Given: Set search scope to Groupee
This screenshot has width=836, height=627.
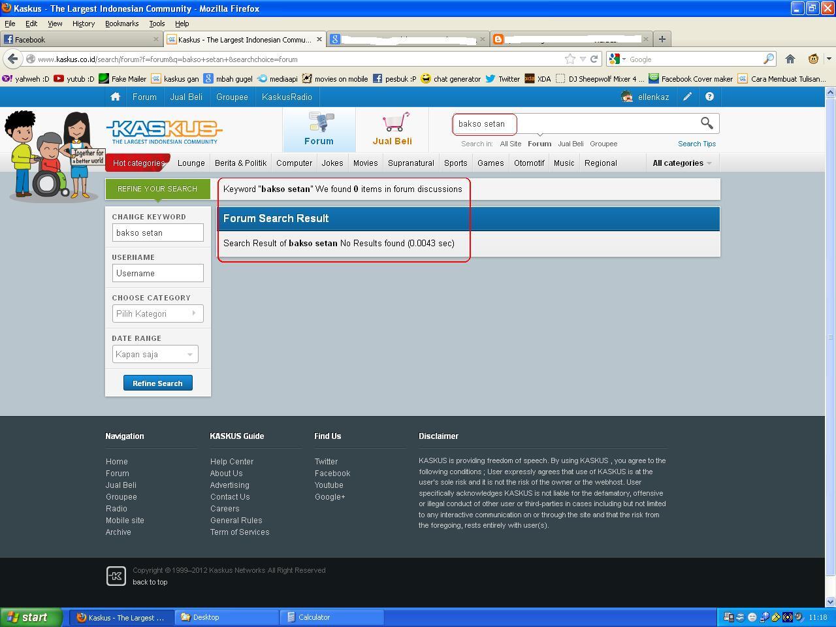Looking at the screenshot, I should (x=603, y=144).
